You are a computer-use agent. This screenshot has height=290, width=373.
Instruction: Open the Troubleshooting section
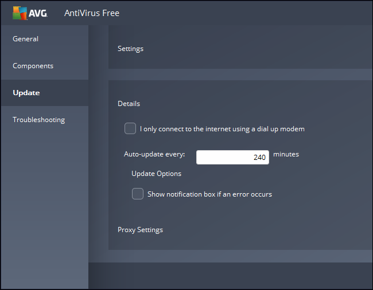click(39, 120)
